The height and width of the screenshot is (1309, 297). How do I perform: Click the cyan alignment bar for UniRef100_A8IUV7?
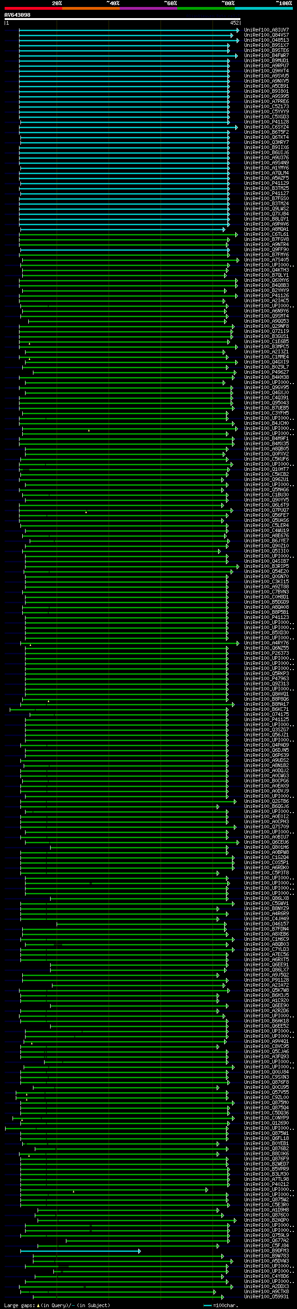point(129,31)
